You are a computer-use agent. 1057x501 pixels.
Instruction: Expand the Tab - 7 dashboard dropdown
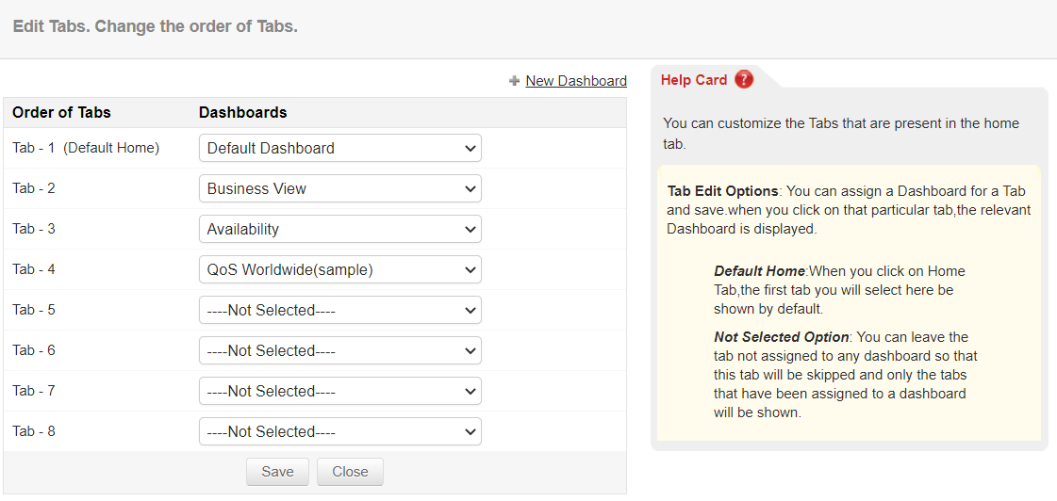coord(339,391)
